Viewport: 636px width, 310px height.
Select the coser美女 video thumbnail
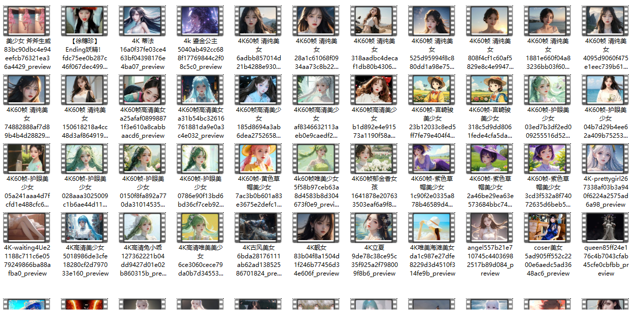point(548,227)
